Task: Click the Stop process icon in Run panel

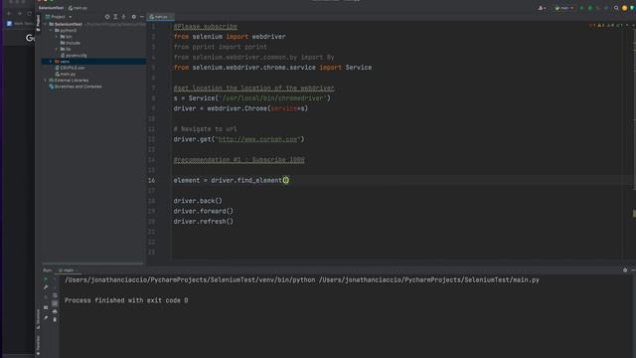Action: click(46, 297)
